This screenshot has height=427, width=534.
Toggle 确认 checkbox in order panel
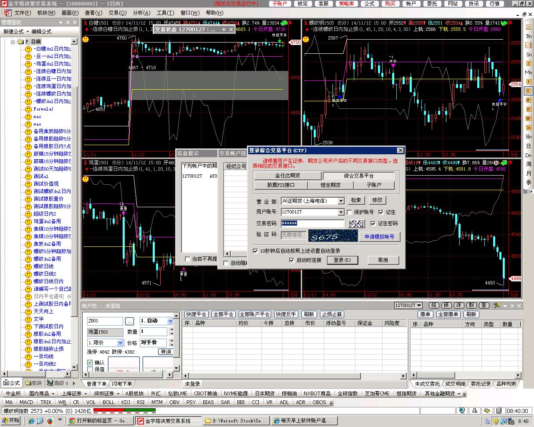coord(90,363)
